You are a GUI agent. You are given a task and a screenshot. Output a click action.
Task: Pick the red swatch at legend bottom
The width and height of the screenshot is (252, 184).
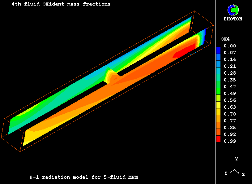219,139
